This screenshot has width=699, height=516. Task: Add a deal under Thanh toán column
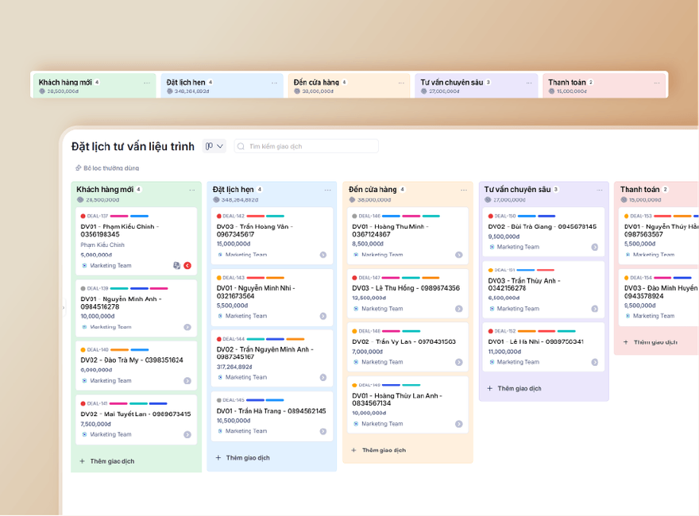651,342
